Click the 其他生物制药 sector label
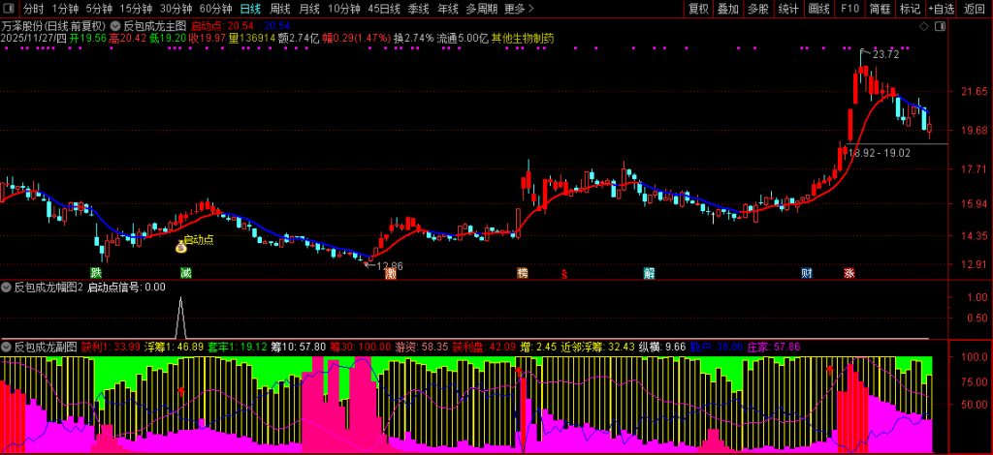The image size is (993, 455). (523, 38)
